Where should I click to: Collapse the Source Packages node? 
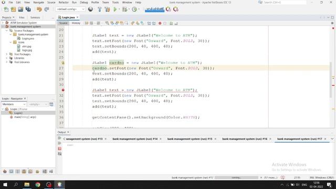(x=6, y=30)
